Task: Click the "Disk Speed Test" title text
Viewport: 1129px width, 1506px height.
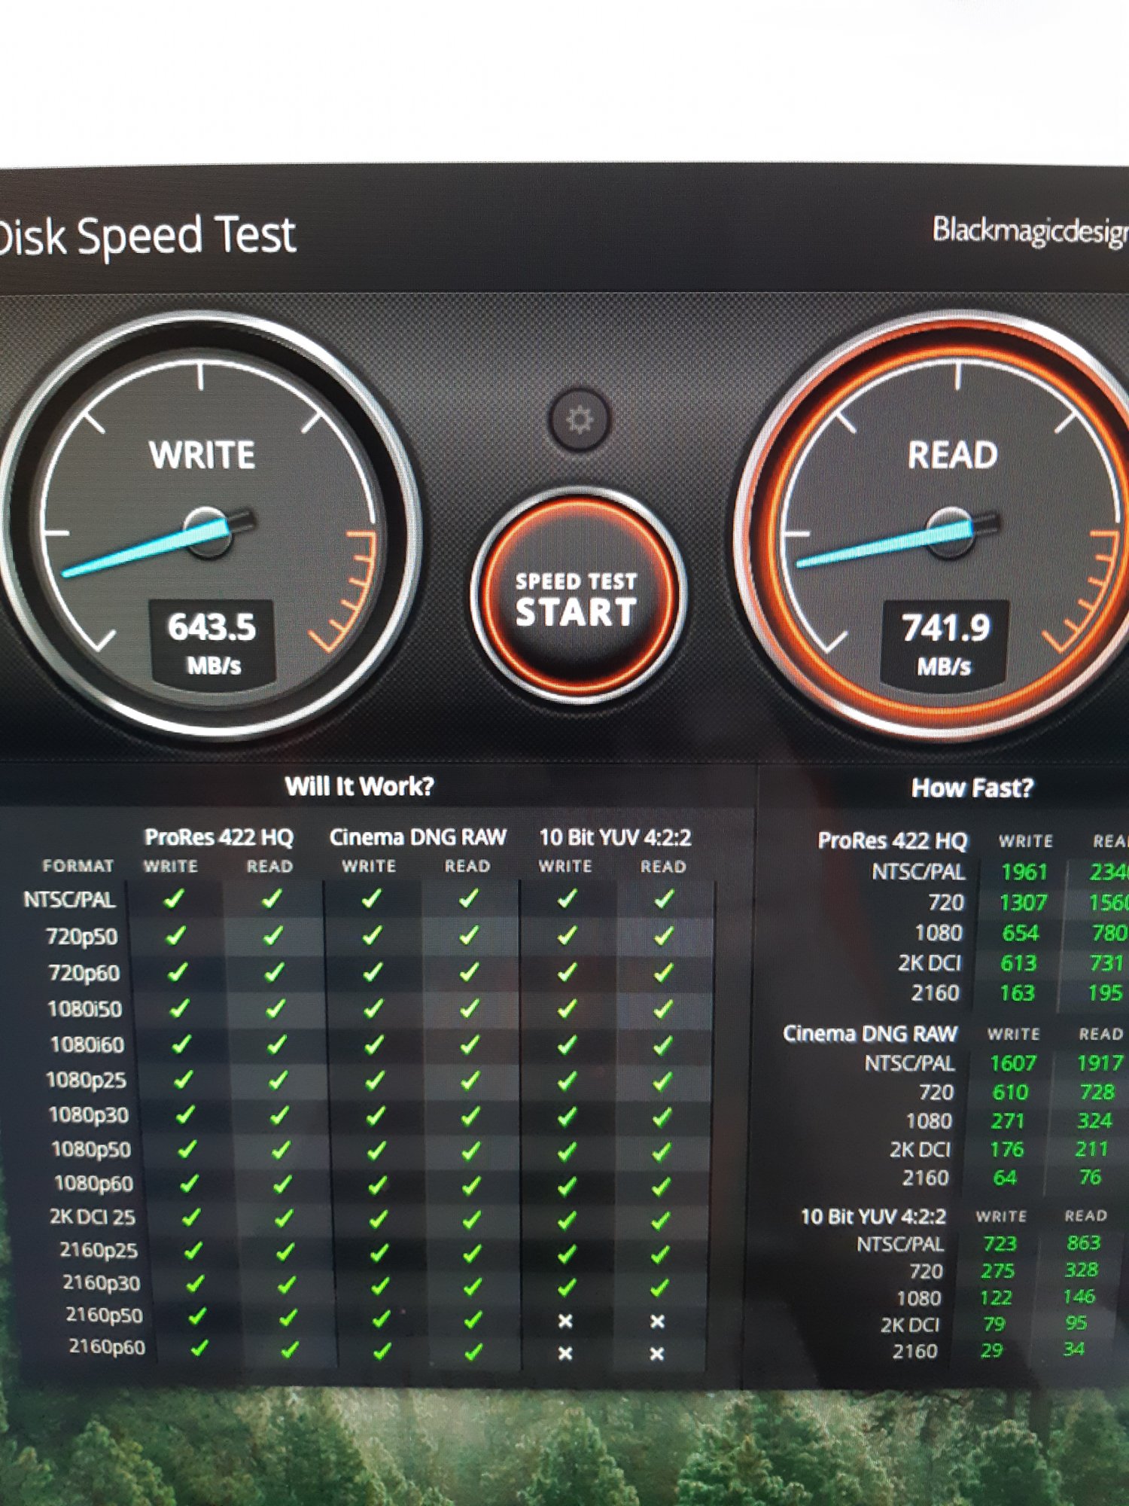Action: 147,236
